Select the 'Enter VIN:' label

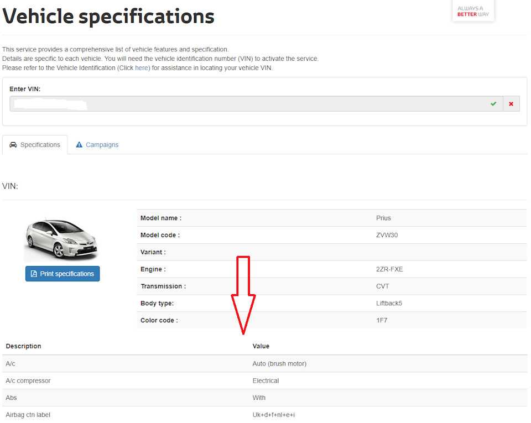pyautogui.click(x=25, y=89)
